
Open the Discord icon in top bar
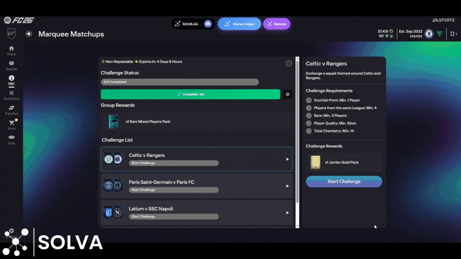(208, 24)
